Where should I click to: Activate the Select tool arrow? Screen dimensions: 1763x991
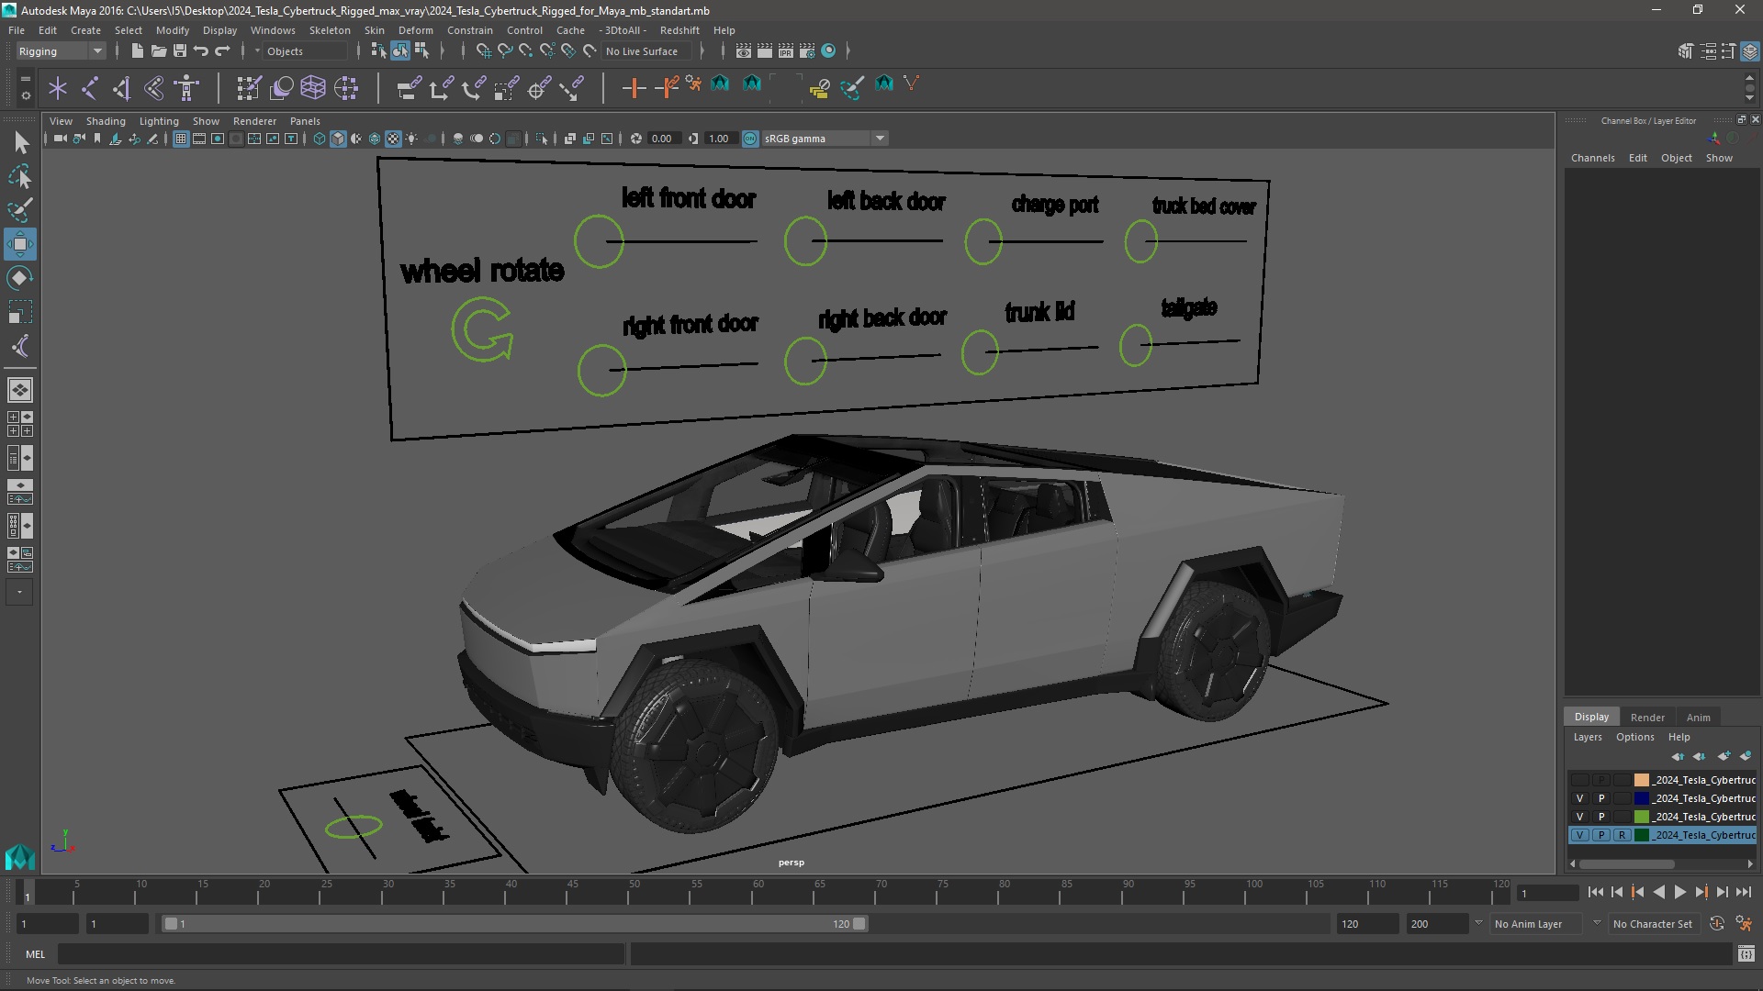coord(20,142)
